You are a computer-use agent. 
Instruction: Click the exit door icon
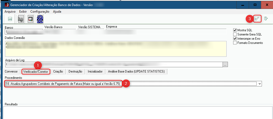(266, 19)
